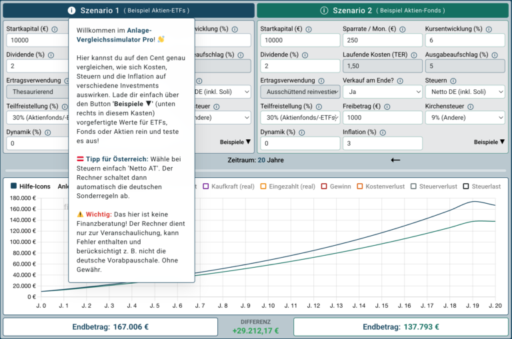Toggle the Kostenverlust chart series checkbox
Image resolution: width=512 pixels, height=339 pixels.
coord(360,186)
